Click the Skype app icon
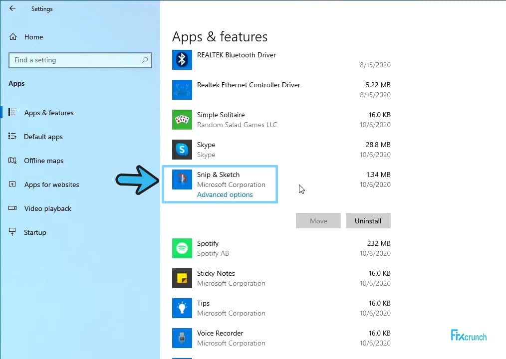Viewport: 506px width, 359px height. [182, 150]
